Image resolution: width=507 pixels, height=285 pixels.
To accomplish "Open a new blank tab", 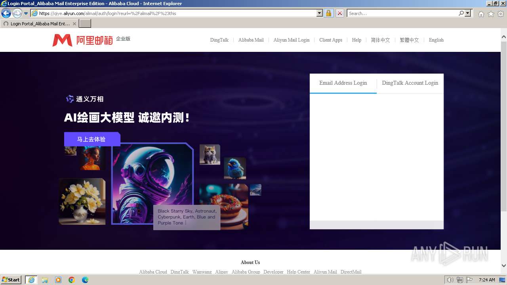I will pyautogui.click(x=85, y=24).
